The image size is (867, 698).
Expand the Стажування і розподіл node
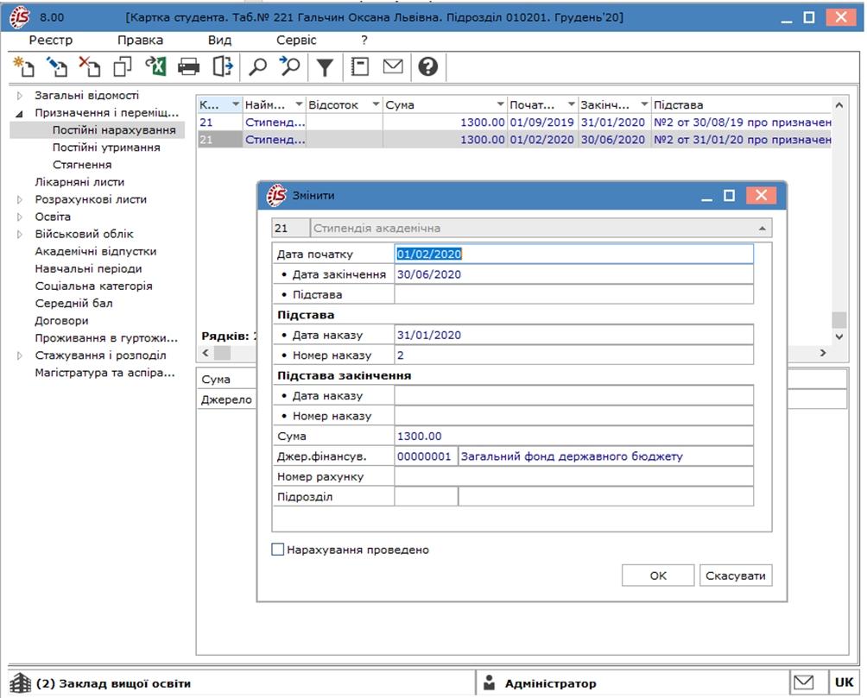[20, 355]
